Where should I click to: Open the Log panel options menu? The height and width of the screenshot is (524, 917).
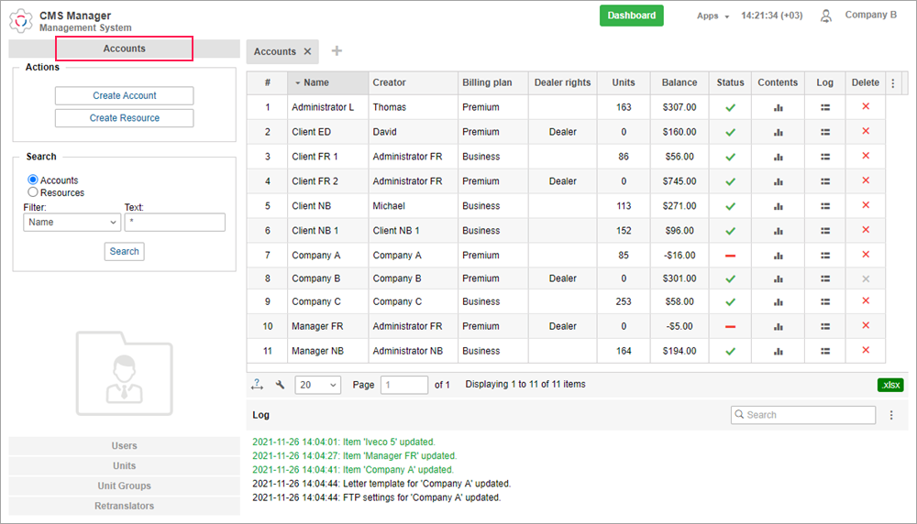(891, 415)
